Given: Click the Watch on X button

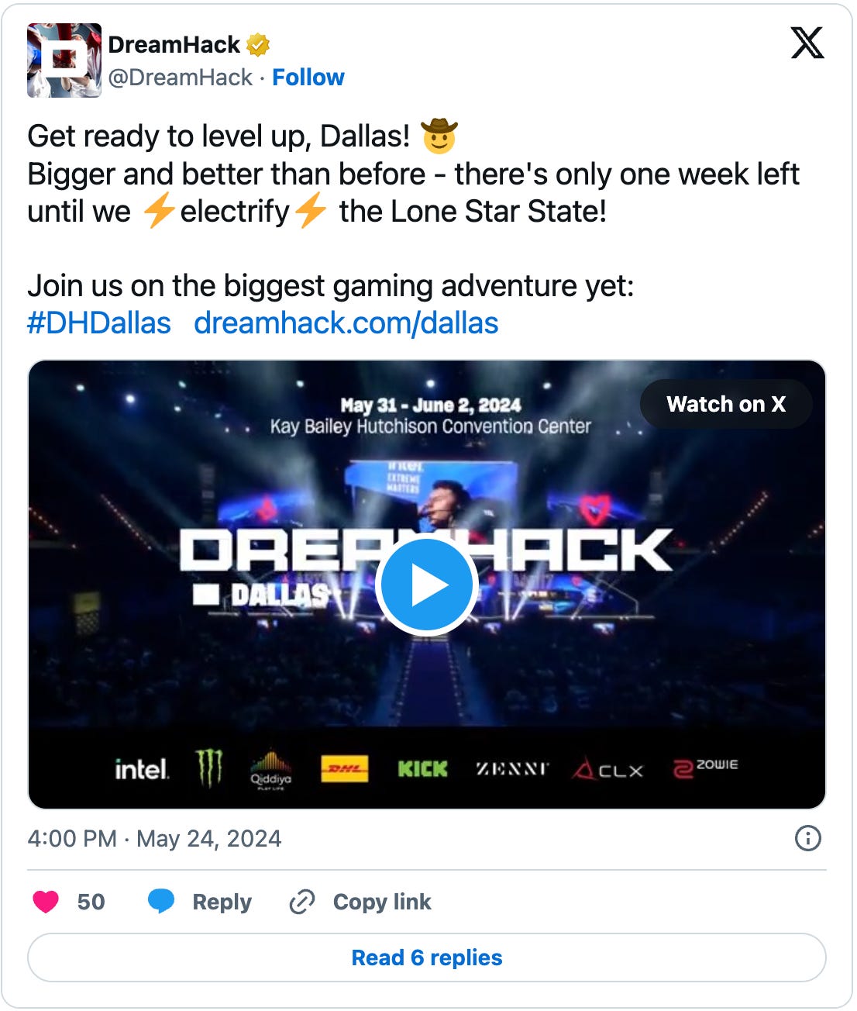Looking at the screenshot, I should coord(726,404).
